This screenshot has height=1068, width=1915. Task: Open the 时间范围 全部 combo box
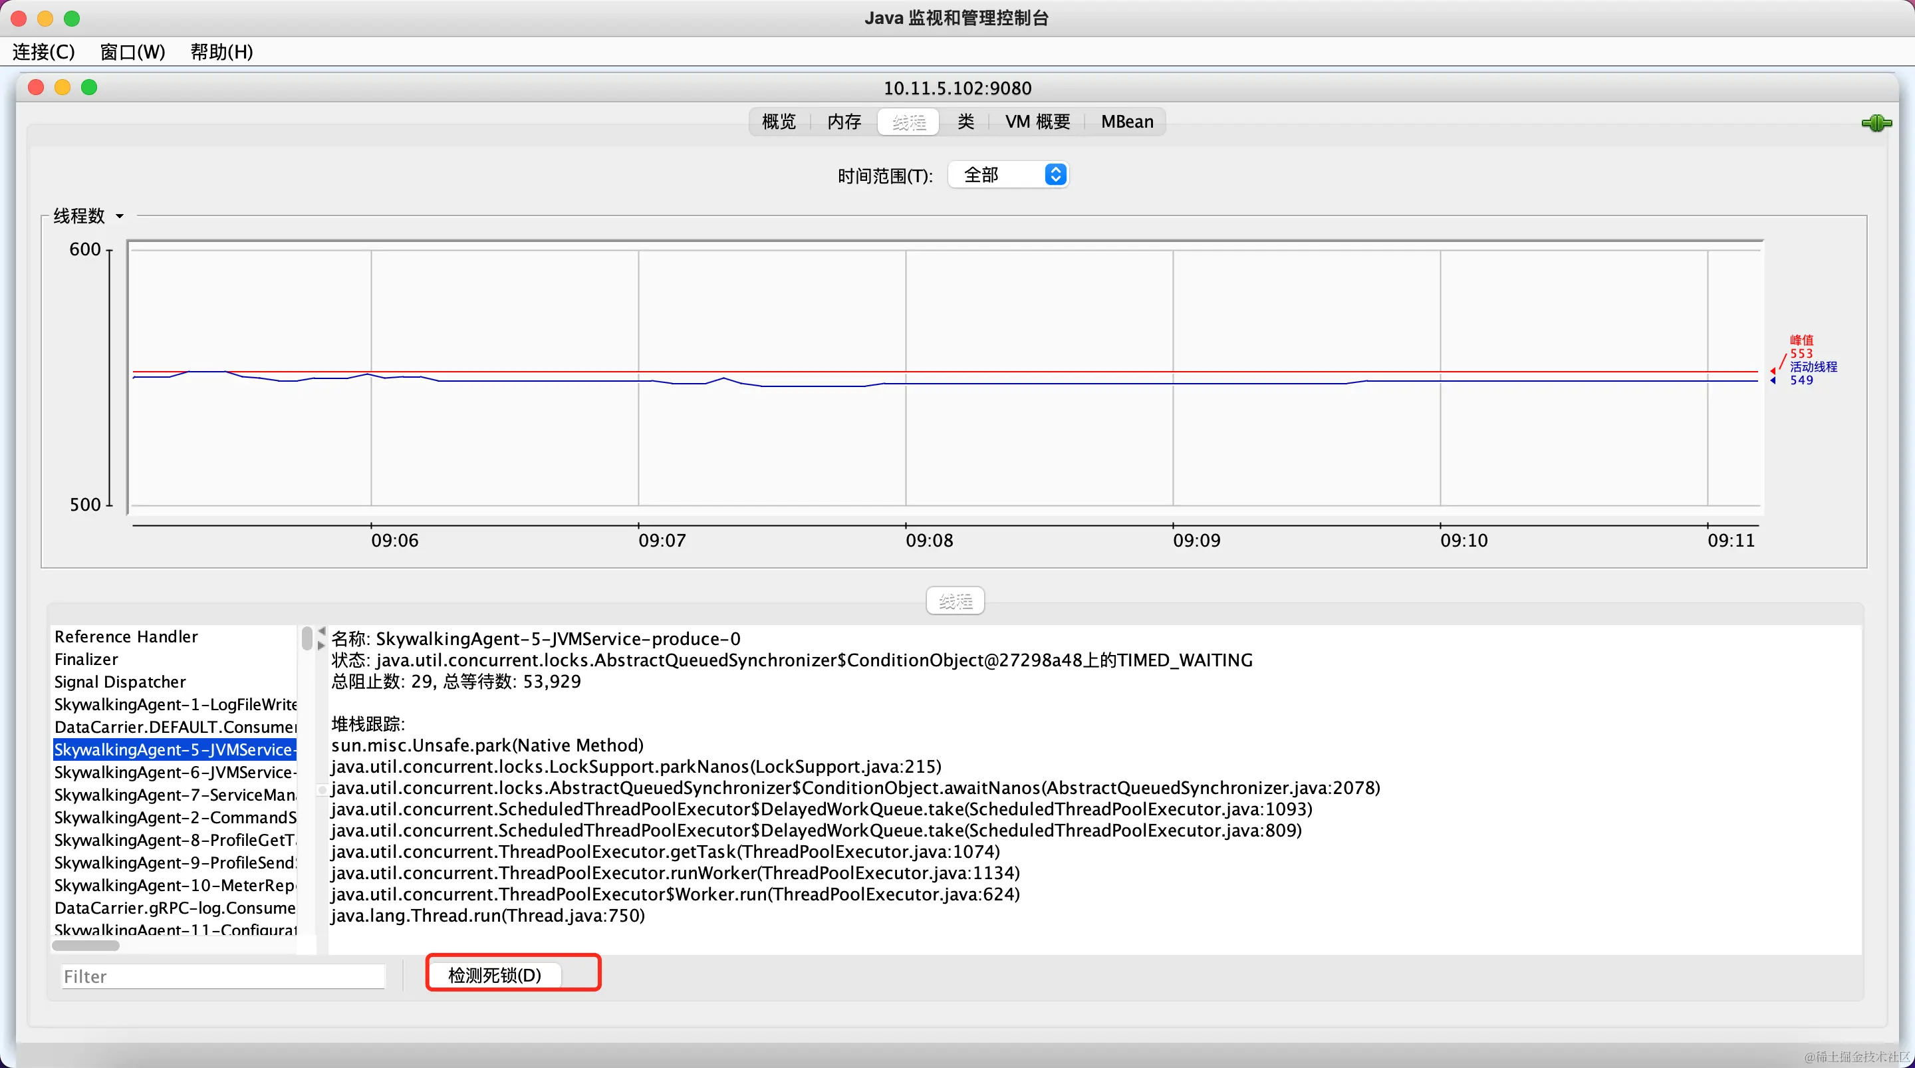point(1009,175)
